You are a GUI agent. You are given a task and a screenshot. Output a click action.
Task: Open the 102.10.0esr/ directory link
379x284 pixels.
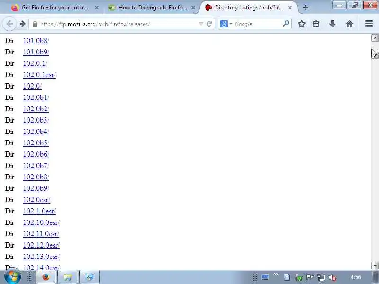(41, 222)
